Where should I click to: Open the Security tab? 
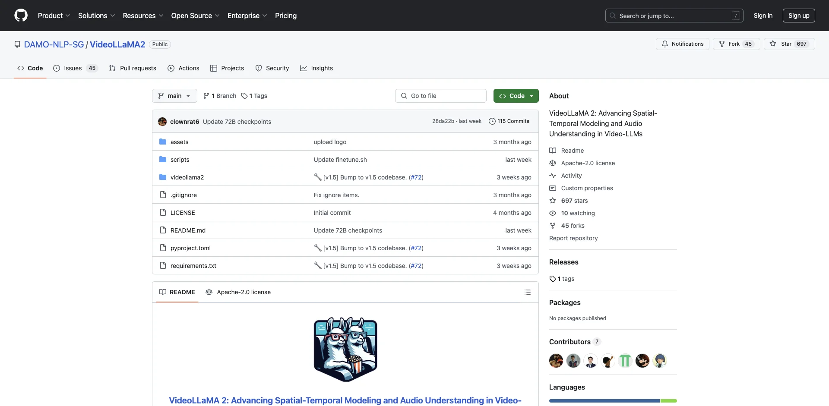[272, 68]
